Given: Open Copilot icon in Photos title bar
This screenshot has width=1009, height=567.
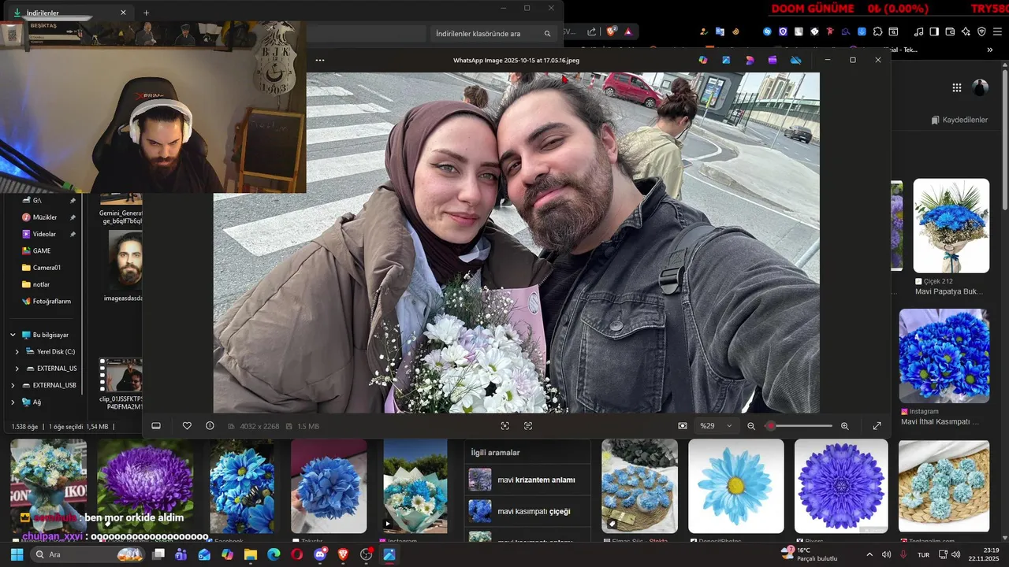Looking at the screenshot, I should click(703, 60).
